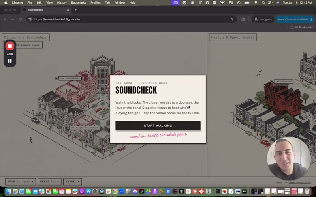Open the Profiles menu

pyautogui.click(x=96, y=3)
